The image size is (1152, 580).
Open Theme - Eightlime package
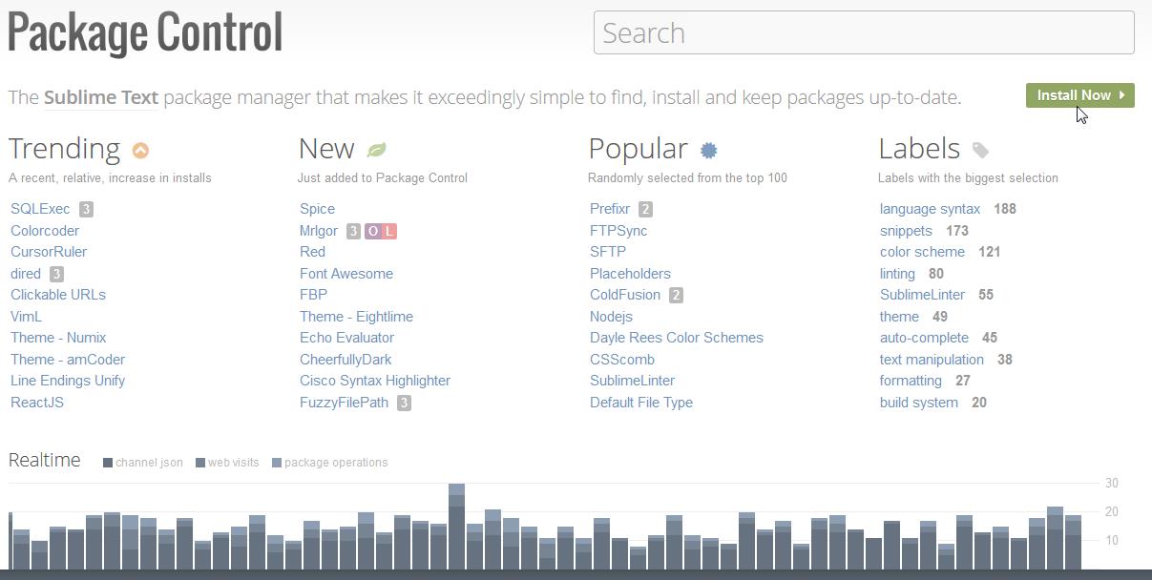pos(356,317)
